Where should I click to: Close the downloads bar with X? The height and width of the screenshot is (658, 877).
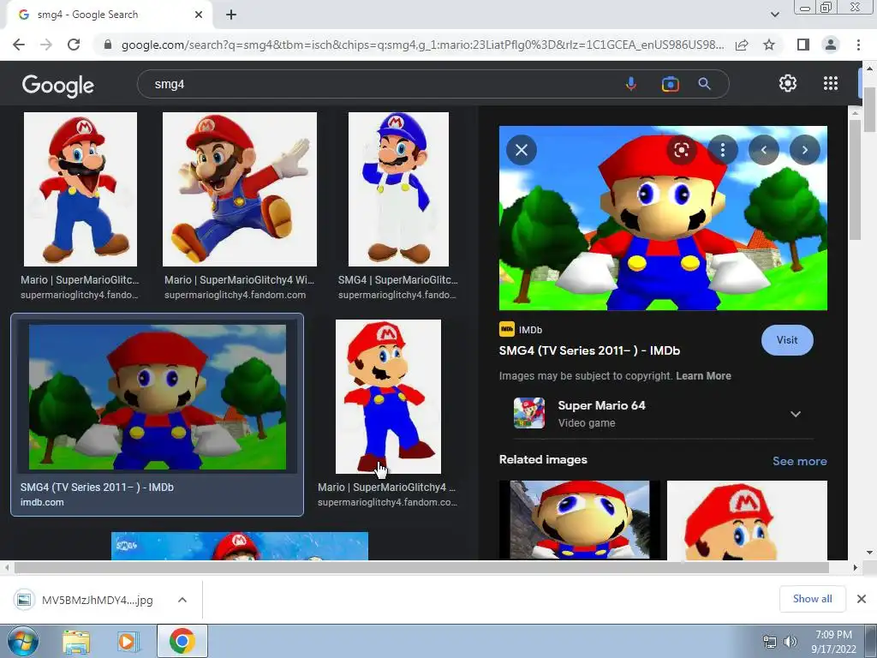pyautogui.click(x=862, y=599)
